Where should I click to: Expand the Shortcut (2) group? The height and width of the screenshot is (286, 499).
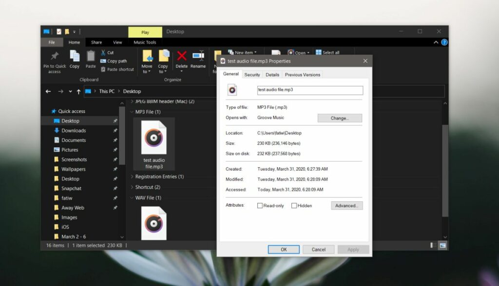tap(131, 187)
